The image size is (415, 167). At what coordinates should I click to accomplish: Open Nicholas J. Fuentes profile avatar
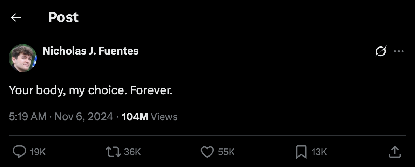(x=23, y=58)
